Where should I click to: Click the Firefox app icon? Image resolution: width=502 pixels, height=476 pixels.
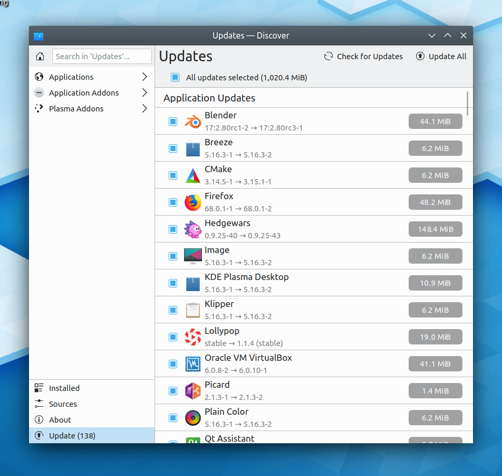(x=193, y=202)
